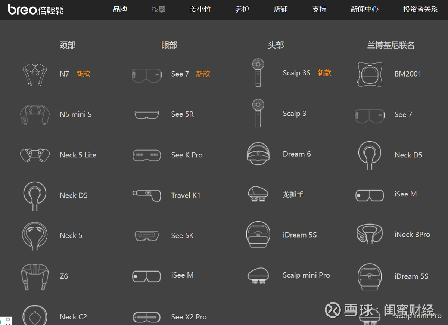
Task: Open the Neck 5 Lite link
Action: coord(78,155)
